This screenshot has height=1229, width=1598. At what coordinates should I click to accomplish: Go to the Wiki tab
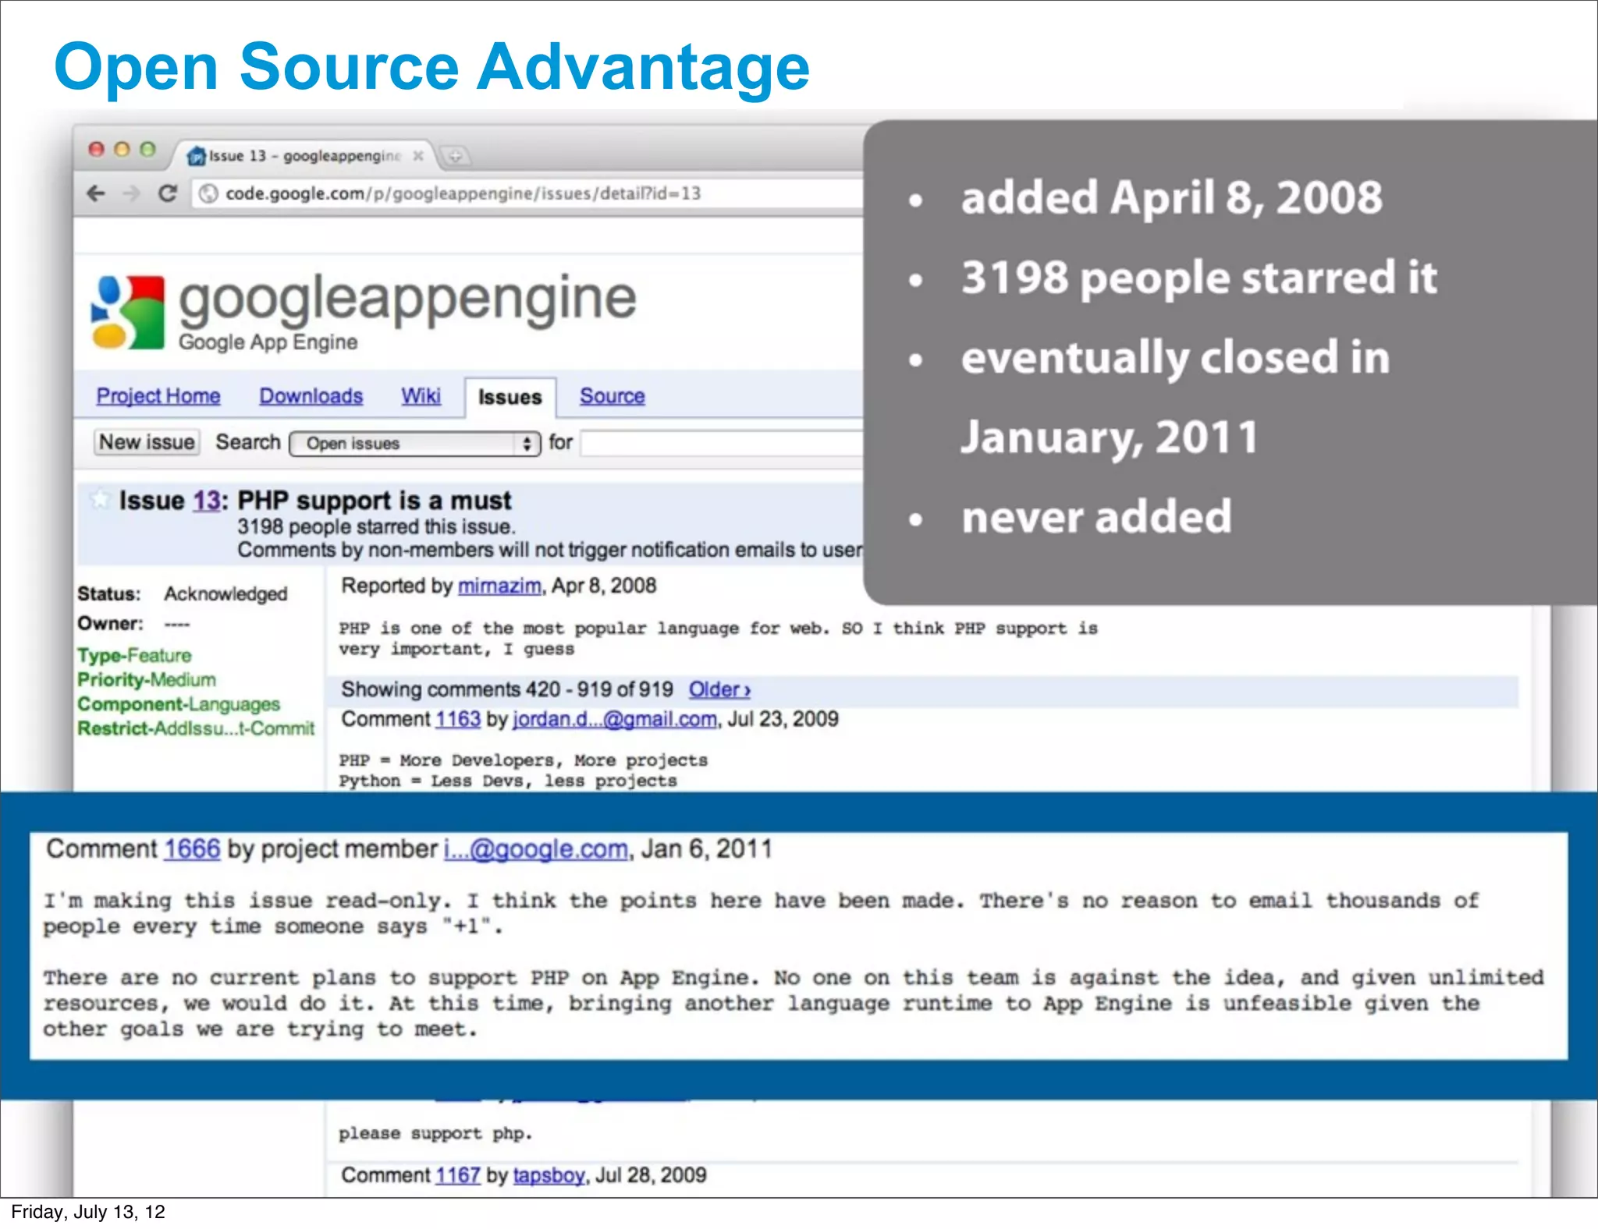[x=421, y=396]
